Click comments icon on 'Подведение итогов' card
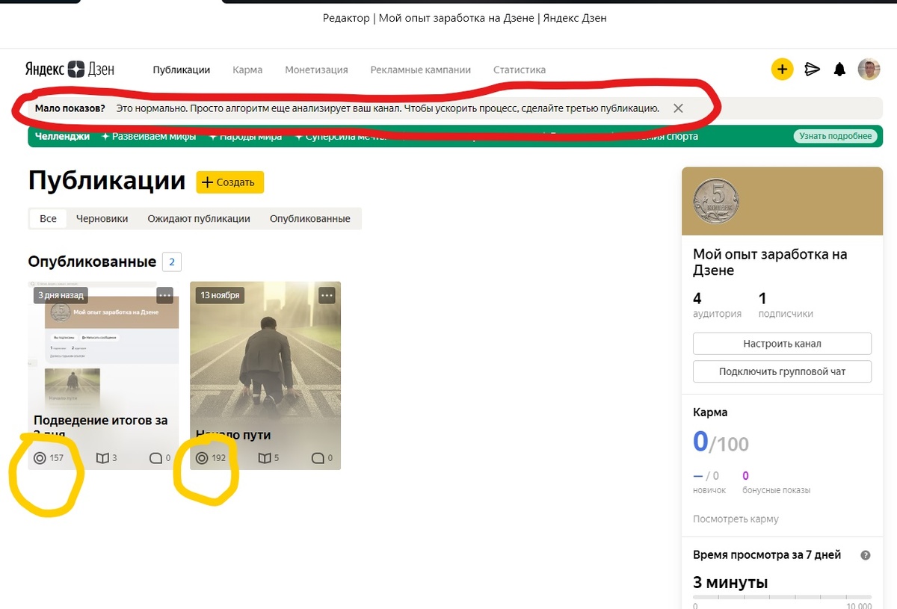This screenshot has width=897, height=609. [155, 458]
